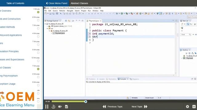
Task: Open the Coverage dropdown arrow
Action: [129, 13]
